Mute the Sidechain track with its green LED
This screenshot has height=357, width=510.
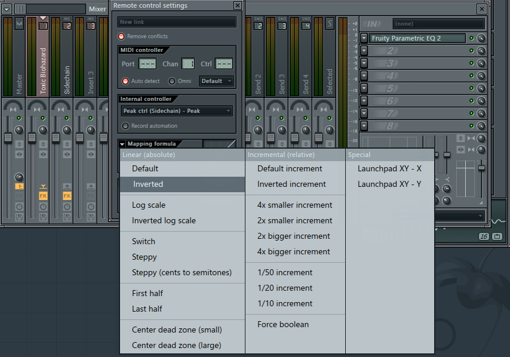(67, 118)
